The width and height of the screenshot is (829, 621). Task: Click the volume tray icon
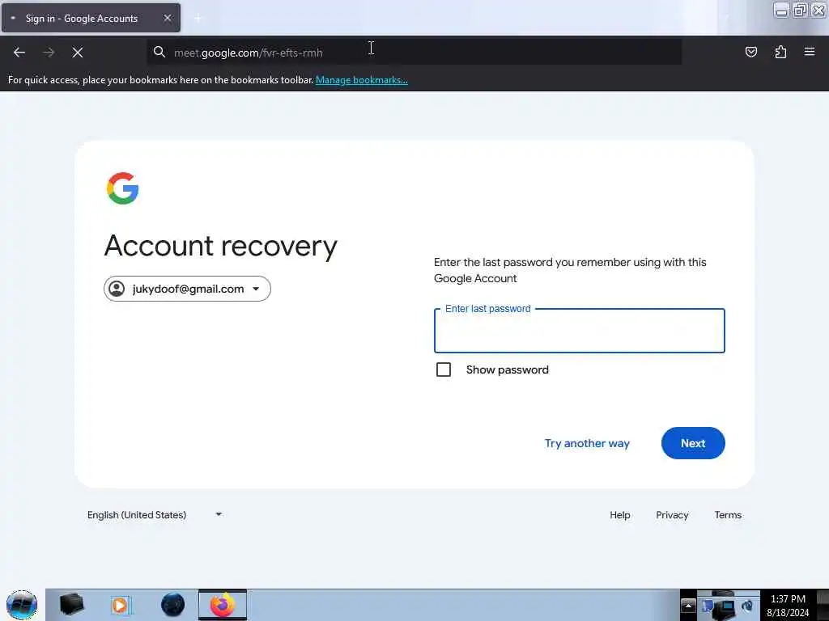tap(747, 606)
